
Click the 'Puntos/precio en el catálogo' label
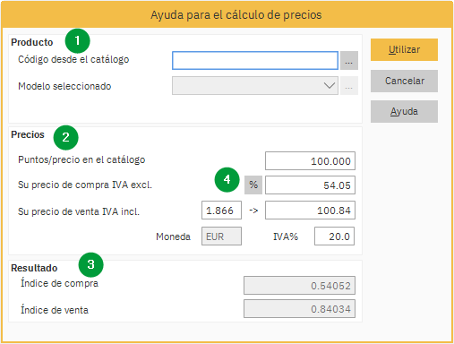[81, 159]
